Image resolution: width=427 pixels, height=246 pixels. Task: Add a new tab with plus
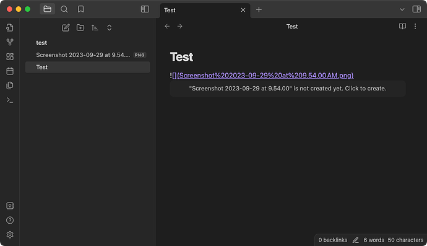259,10
